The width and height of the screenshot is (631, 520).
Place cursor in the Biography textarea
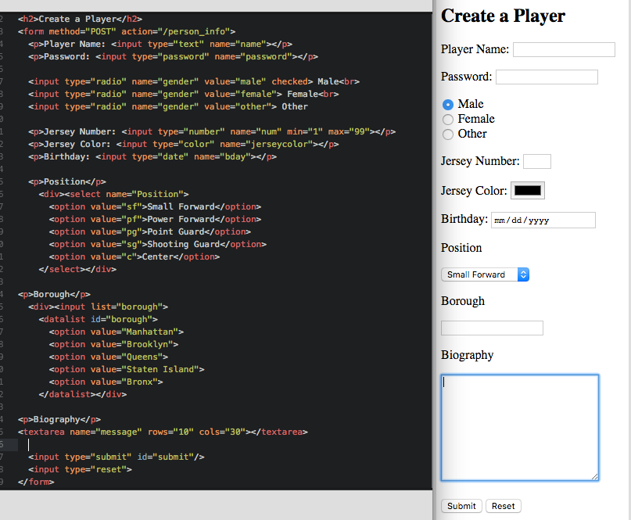[519, 426]
